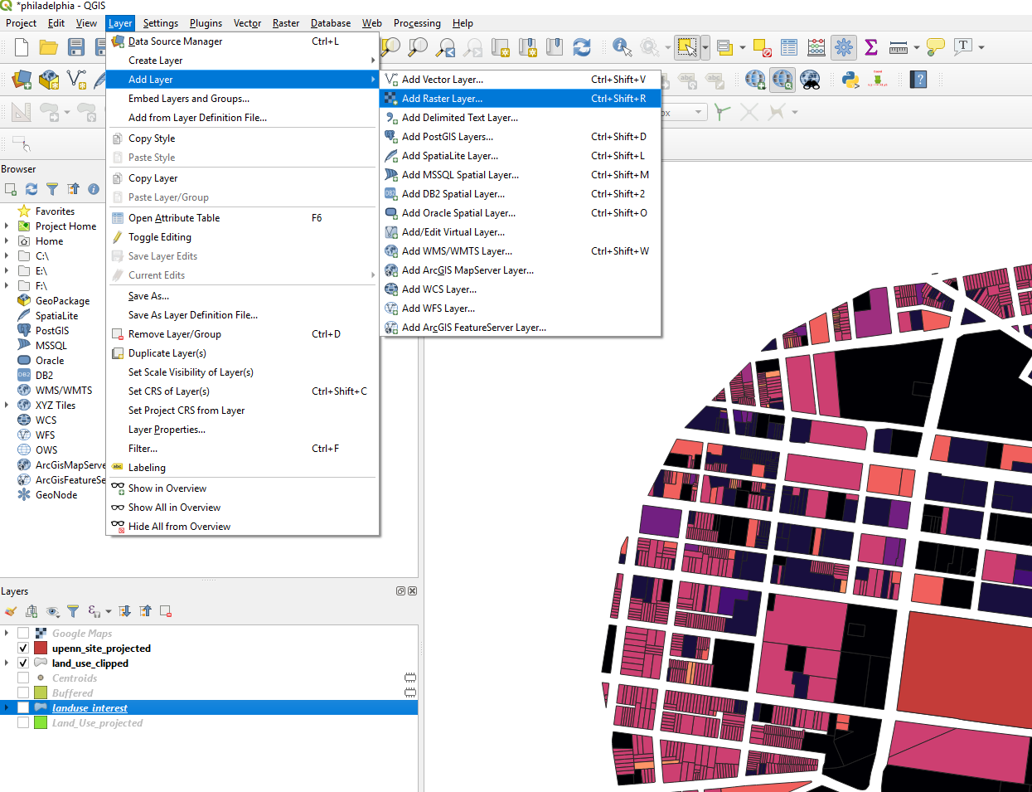Refresh the Browser panel
1032x792 pixels.
pos(31,189)
